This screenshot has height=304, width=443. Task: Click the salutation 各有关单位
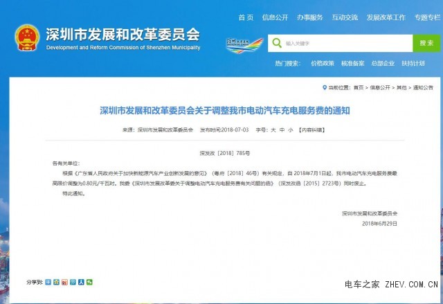(x=66, y=163)
